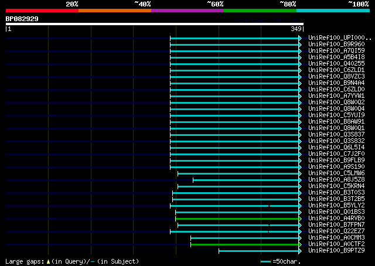Select the UniRef100_C5YUI9 label
The width and height of the screenshot is (375, 266).
coord(336,115)
